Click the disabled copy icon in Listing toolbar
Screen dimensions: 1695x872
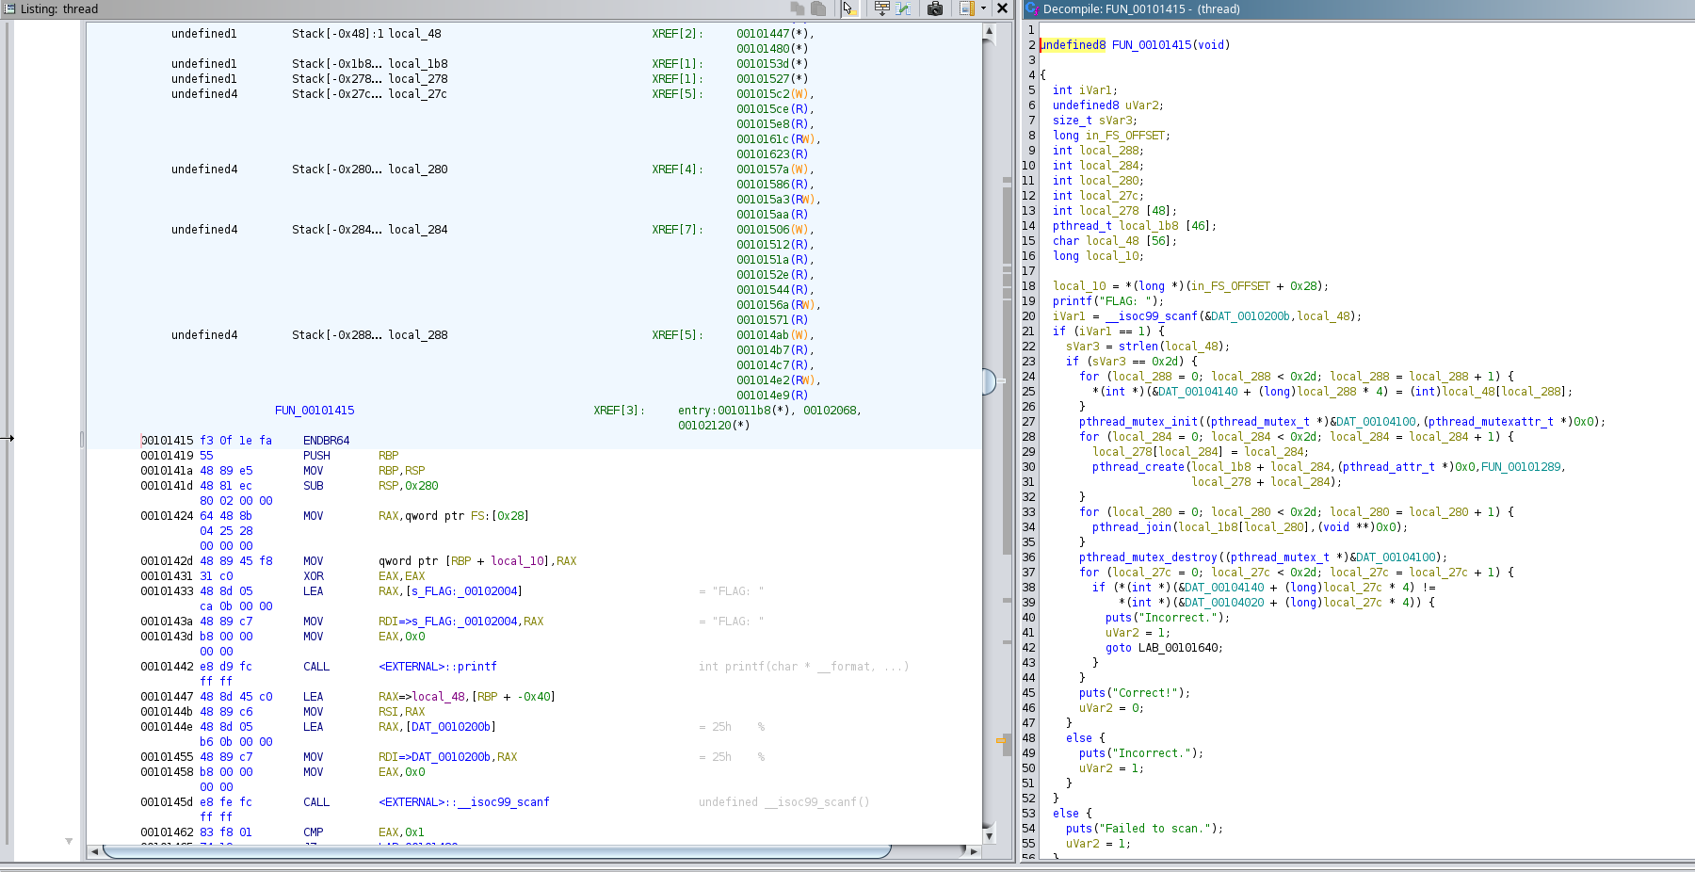pyautogui.click(x=798, y=8)
